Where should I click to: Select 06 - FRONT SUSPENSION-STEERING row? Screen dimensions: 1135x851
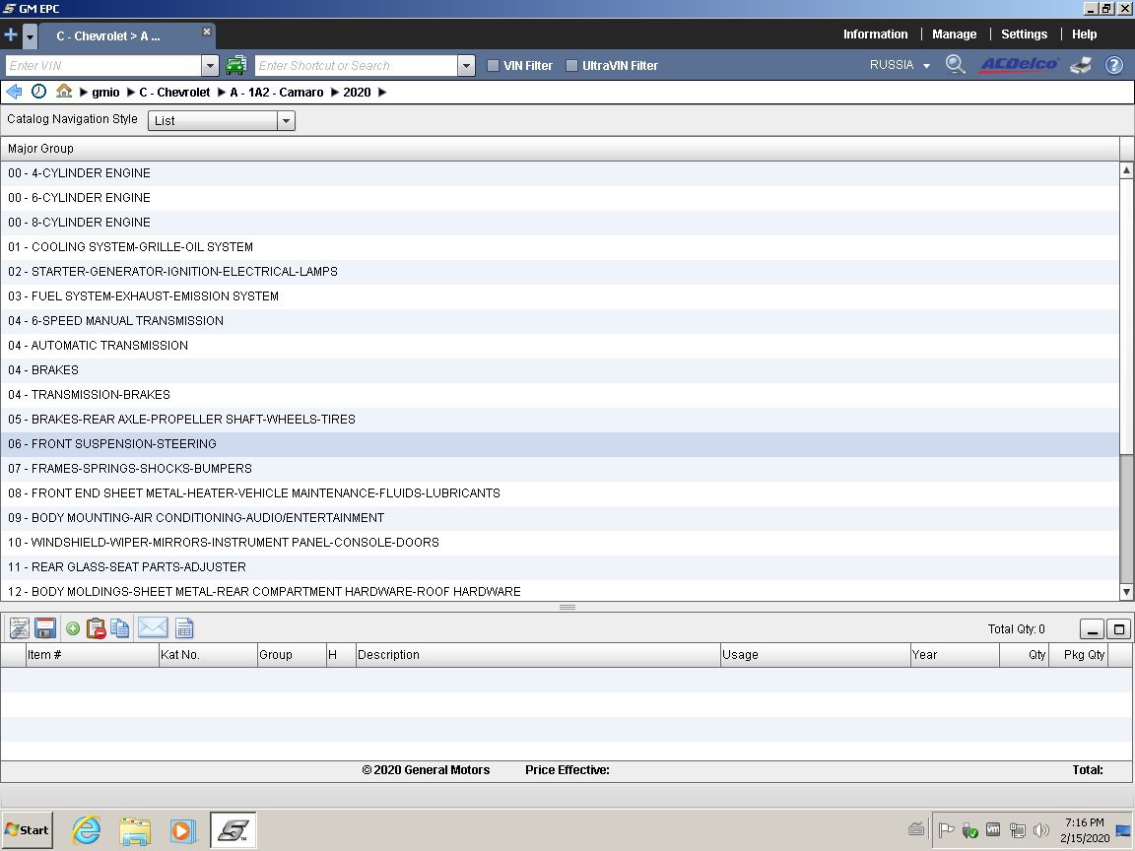[x=560, y=443]
